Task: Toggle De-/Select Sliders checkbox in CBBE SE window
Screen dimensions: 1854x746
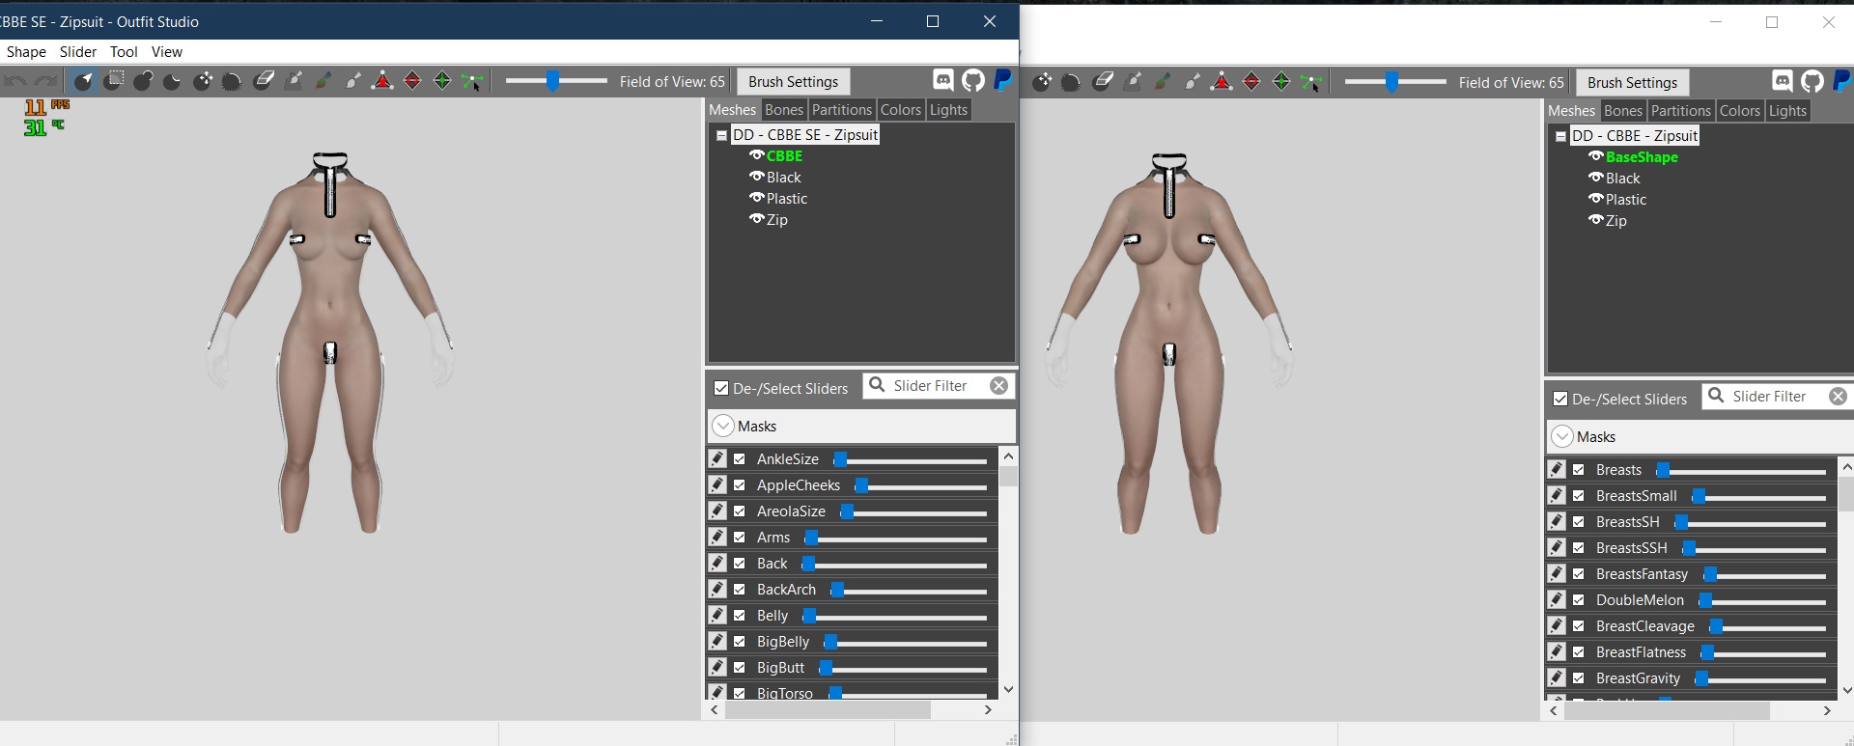Action: click(x=721, y=388)
